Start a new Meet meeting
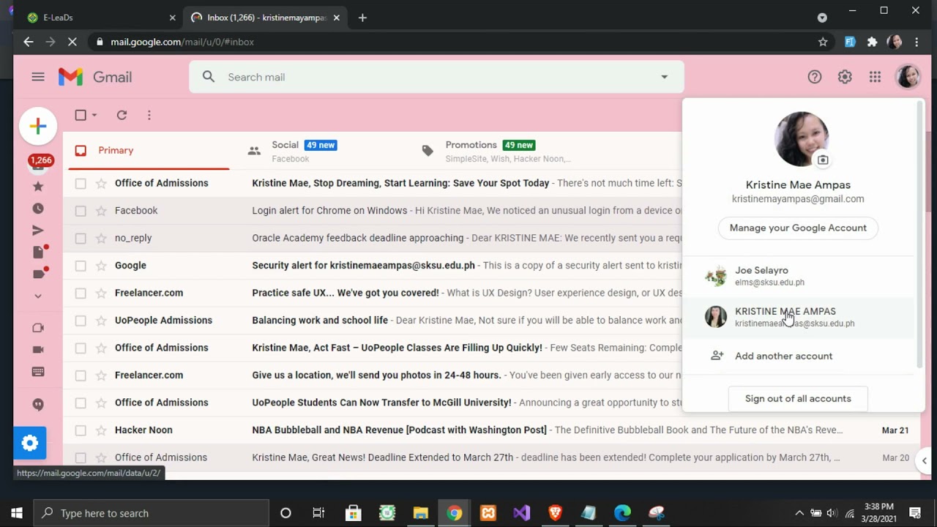This screenshot has height=527, width=937. pos(38,328)
